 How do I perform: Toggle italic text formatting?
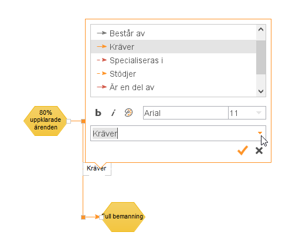pyautogui.click(x=113, y=113)
